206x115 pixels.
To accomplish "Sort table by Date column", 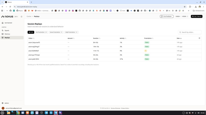I will [179, 38].
